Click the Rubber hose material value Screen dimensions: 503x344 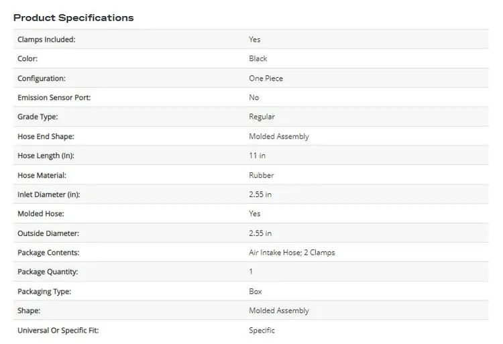[262, 175]
